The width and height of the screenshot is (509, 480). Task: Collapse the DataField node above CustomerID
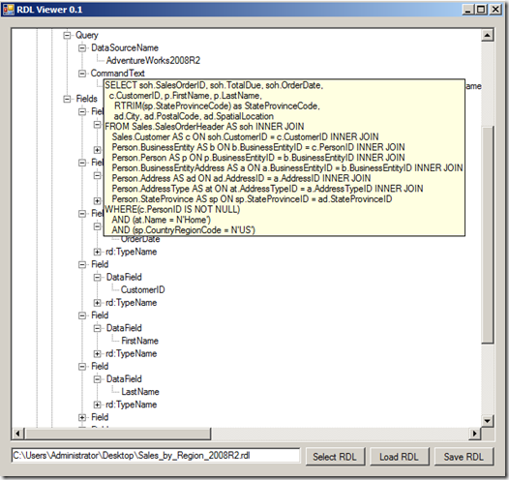click(x=97, y=277)
